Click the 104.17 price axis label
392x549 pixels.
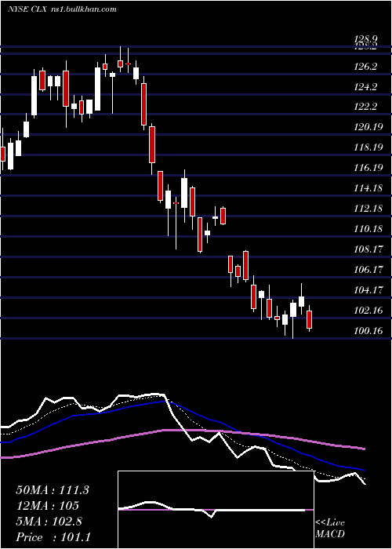[368, 290]
